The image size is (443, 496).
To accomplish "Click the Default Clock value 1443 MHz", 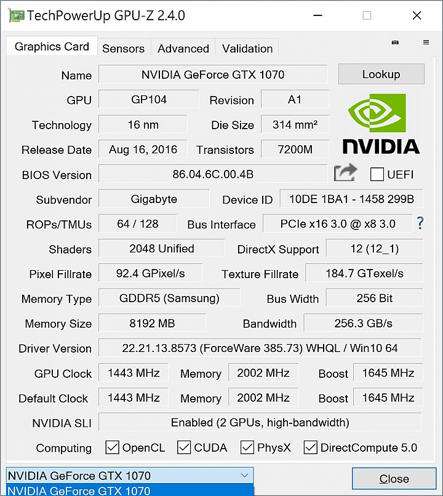I will 134,398.
